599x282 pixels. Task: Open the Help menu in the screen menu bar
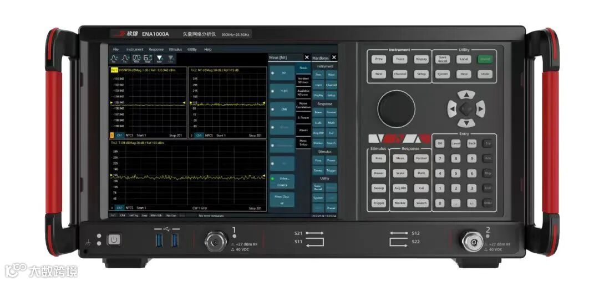[208, 50]
